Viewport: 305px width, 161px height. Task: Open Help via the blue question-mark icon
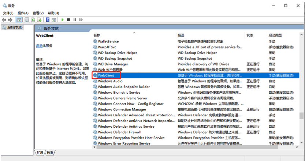tap(48, 20)
